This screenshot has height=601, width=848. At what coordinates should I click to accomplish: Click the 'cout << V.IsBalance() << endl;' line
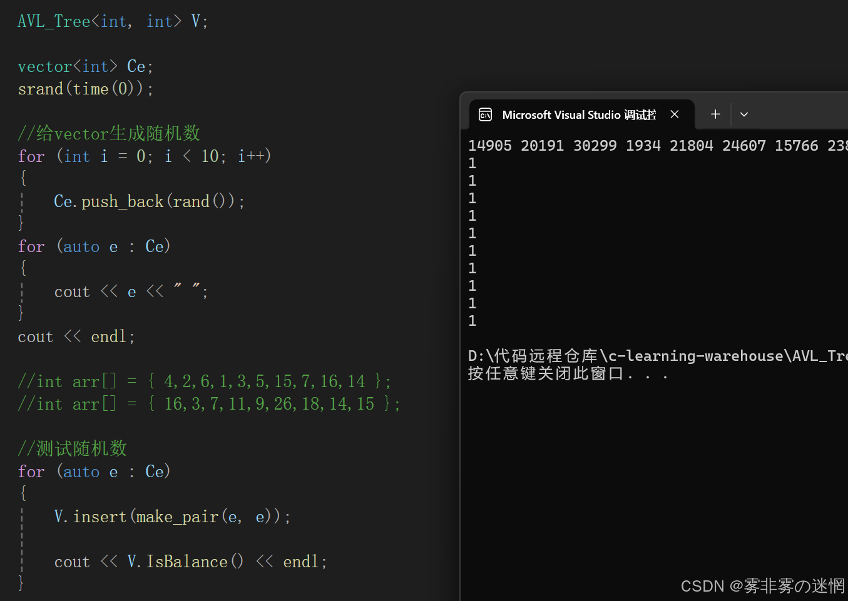[x=191, y=562]
